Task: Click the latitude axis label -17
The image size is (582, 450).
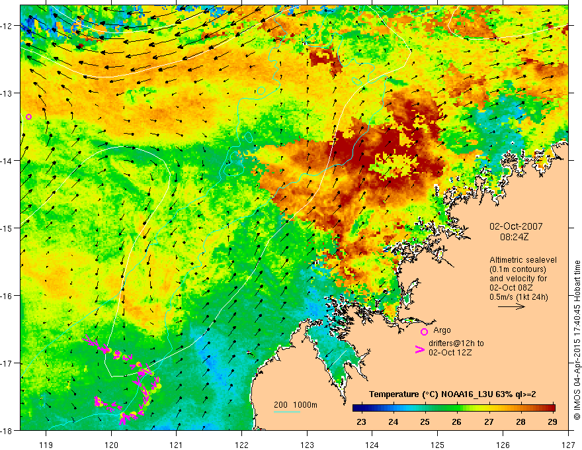Action: pyautogui.click(x=7, y=363)
